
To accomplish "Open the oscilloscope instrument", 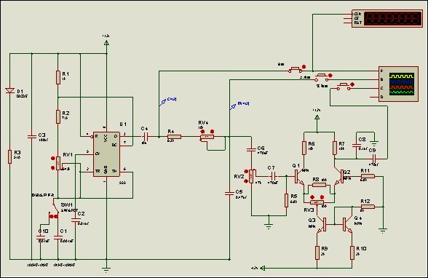I will coord(398,84).
